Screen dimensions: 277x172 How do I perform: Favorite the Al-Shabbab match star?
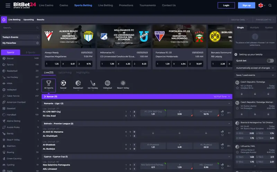222,148
